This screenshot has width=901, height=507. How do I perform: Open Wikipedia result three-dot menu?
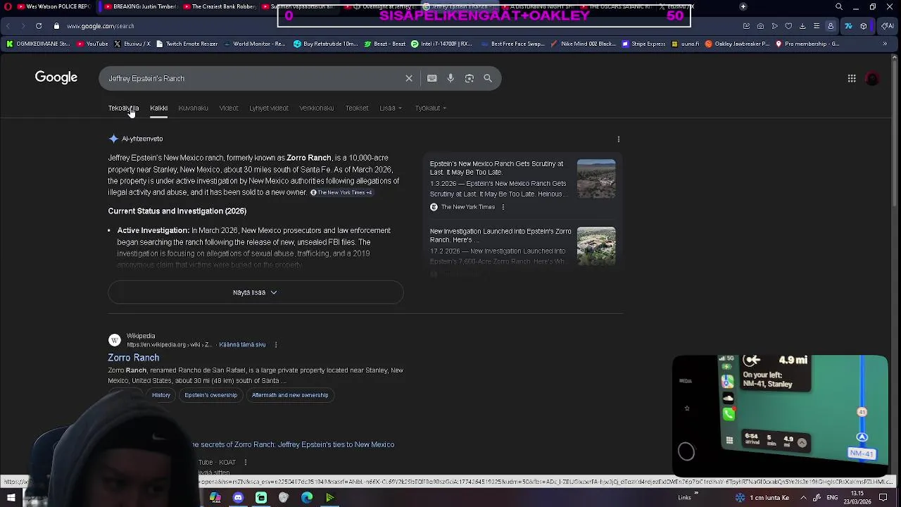[x=276, y=344]
